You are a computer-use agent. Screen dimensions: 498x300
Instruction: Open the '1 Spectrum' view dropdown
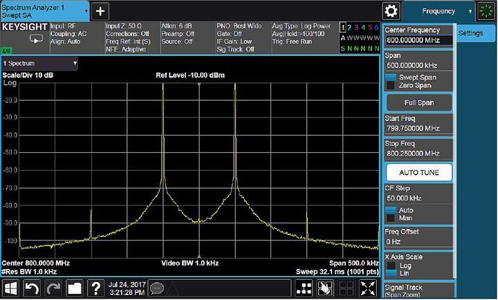40,64
